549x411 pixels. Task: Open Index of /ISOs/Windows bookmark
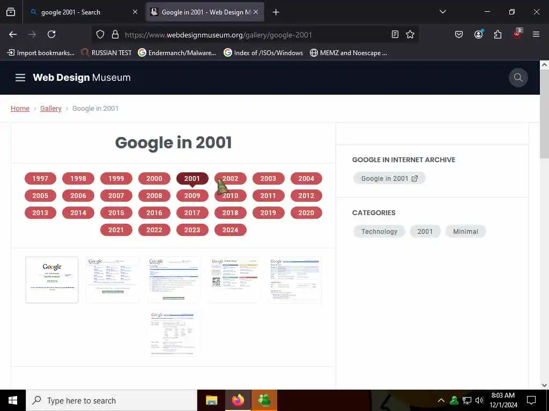coord(263,53)
